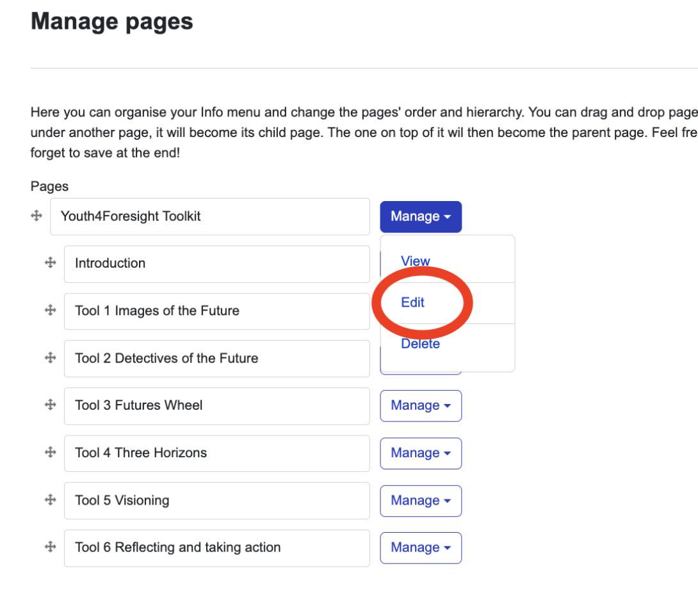Click the move icon next to Tool 2 Detectives of the Future

(51, 358)
